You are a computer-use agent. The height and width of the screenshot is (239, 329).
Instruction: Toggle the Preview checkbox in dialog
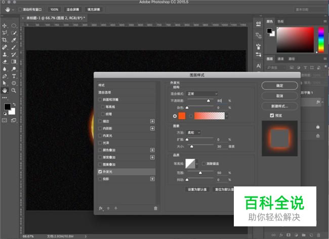click(x=272, y=115)
